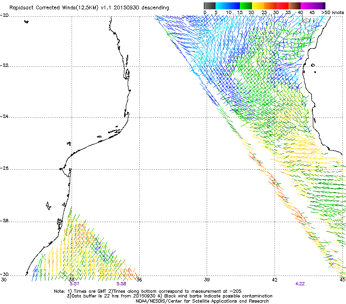This screenshot has height=304, width=346.
Task: Click the cyan-blue 5-15 knots color band
Action: pos(228,6)
